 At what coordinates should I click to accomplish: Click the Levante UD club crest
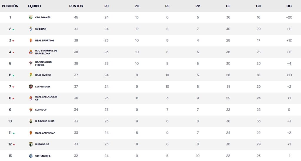tap(31, 87)
